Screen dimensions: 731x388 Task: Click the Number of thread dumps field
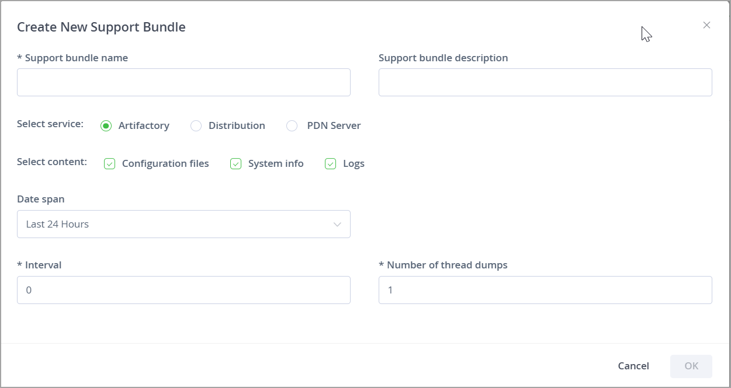(545, 290)
